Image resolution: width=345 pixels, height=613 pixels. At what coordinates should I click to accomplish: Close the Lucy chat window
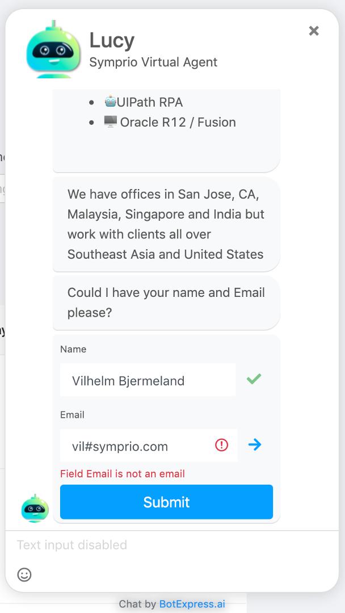click(x=314, y=31)
